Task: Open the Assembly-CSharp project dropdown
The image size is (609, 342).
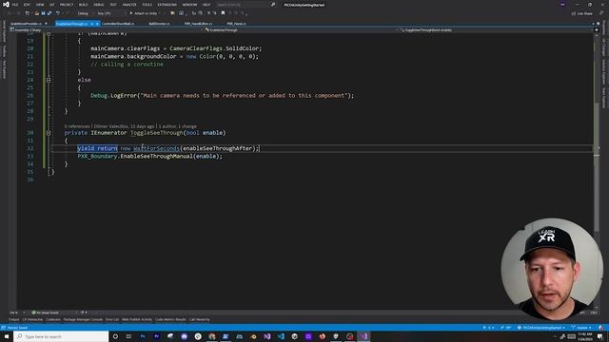Action: point(107,29)
